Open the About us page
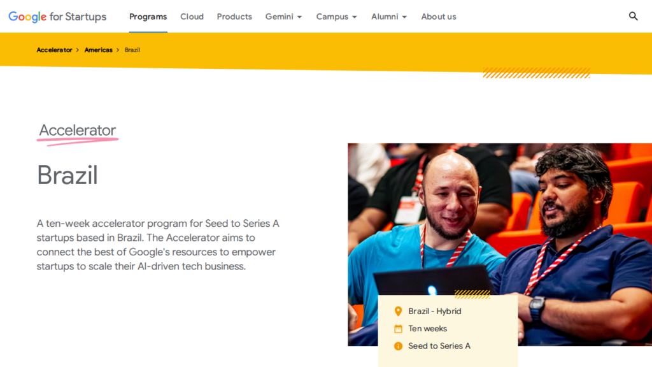The image size is (652, 367). [x=438, y=17]
